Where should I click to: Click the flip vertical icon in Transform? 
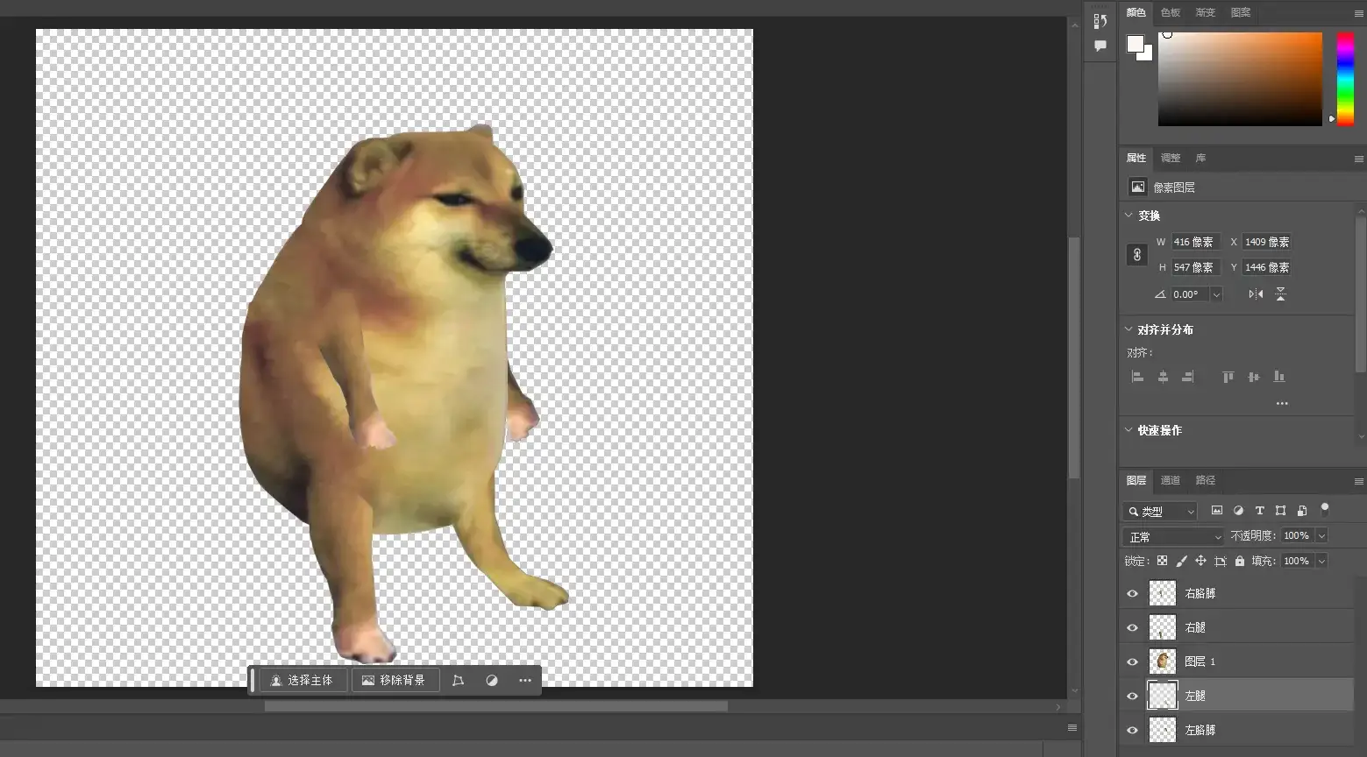1280,294
